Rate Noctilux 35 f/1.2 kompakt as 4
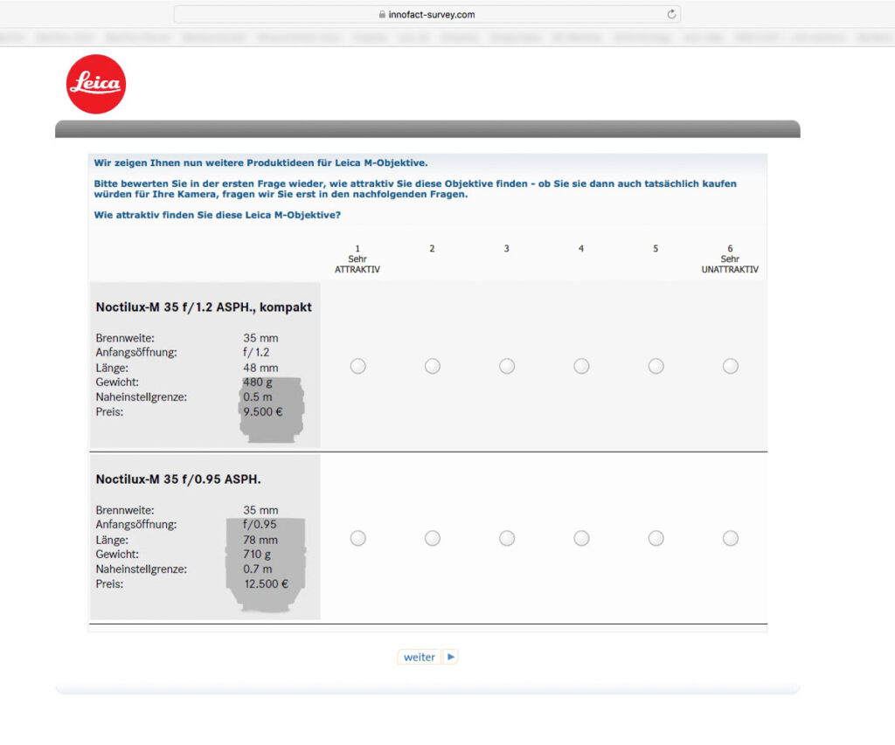The width and height of the screenshot is (895, 745). [x=581, y=366]
